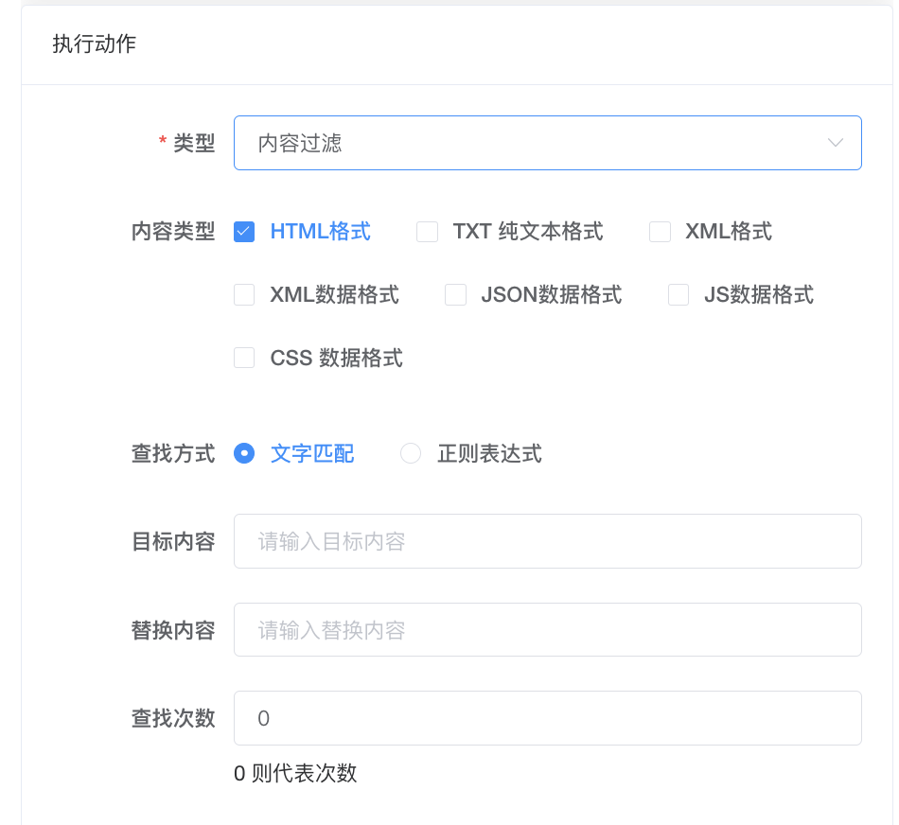Check the XML格式 option
The width and height of the screenshot is (899, 825).
tap(660, 232)
